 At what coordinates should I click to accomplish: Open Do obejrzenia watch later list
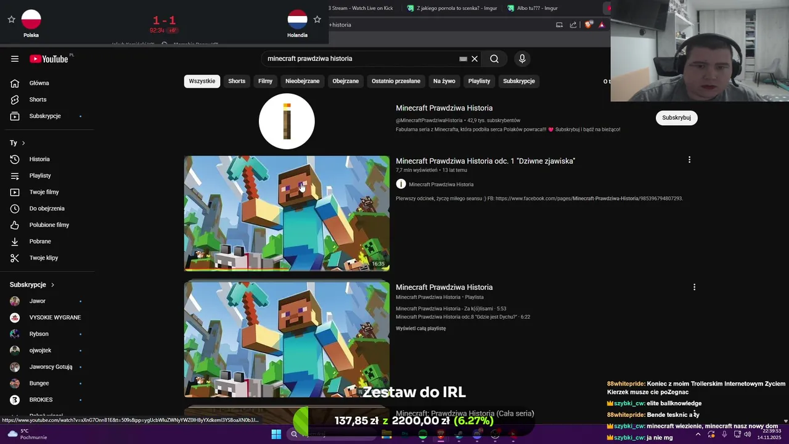[46, 208]
